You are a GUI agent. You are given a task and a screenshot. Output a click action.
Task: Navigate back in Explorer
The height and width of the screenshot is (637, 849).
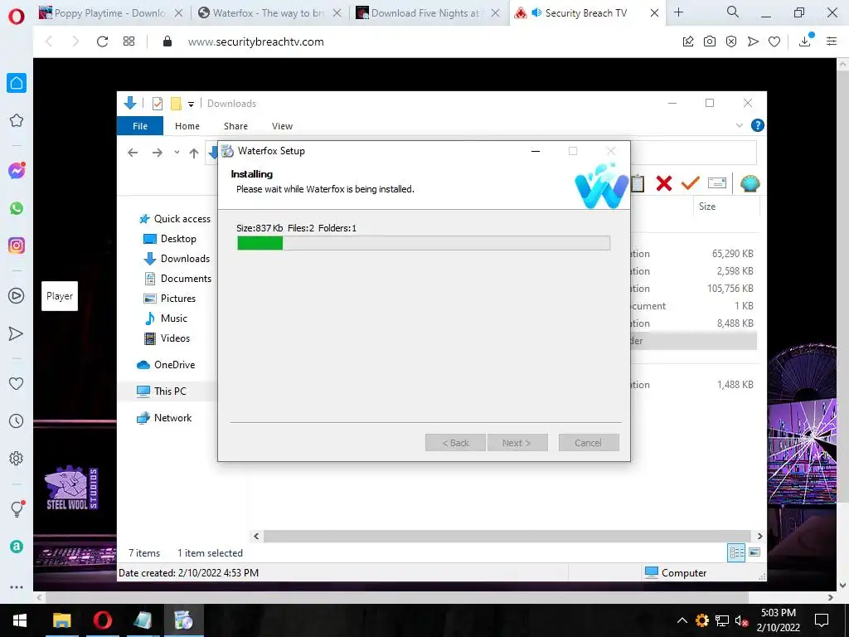coord(133,153)
